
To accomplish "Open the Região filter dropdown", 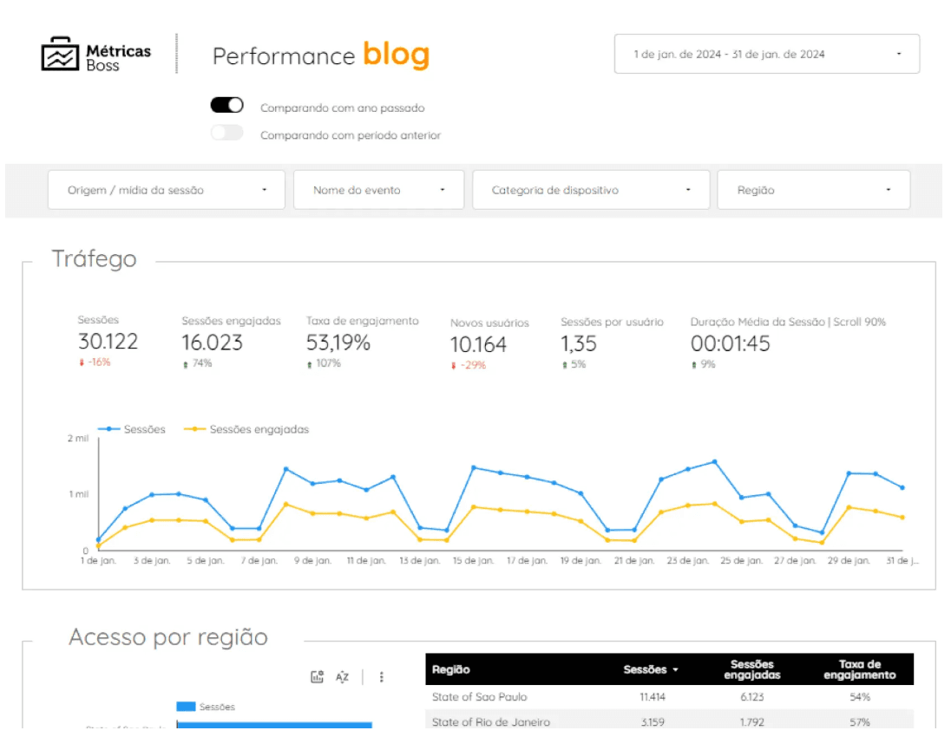I will pyautogui.click(x=813, y=190).
